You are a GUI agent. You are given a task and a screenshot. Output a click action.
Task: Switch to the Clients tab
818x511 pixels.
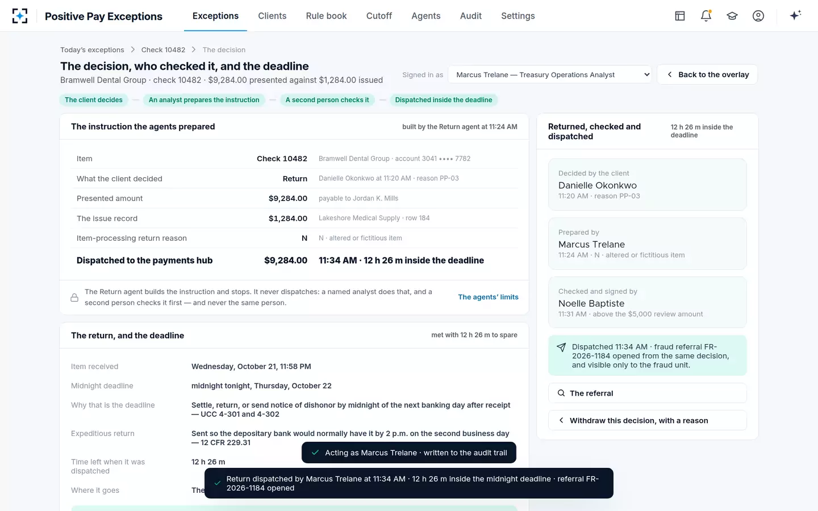click(x=272, y=16)
